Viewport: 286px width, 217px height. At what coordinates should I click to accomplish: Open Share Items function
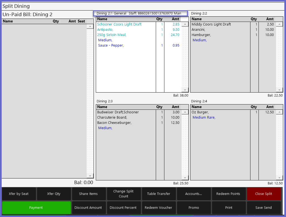[89, 194]
